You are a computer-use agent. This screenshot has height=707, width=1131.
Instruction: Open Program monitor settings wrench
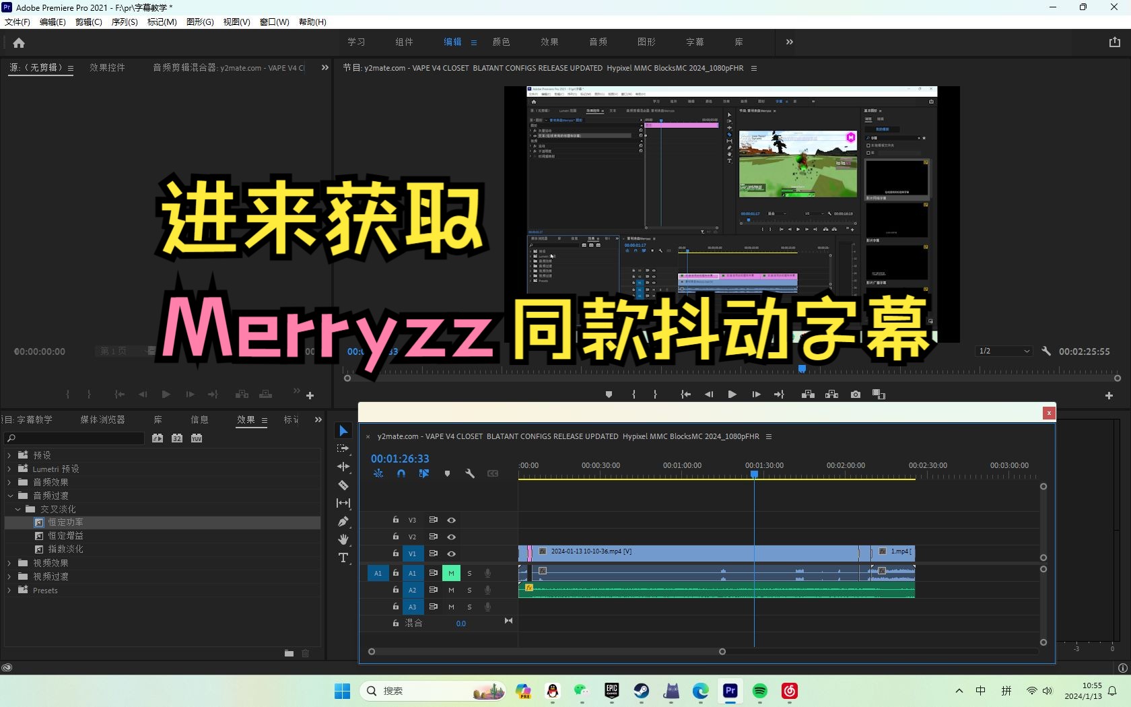pyautogui.click(x=1046, y=351)
